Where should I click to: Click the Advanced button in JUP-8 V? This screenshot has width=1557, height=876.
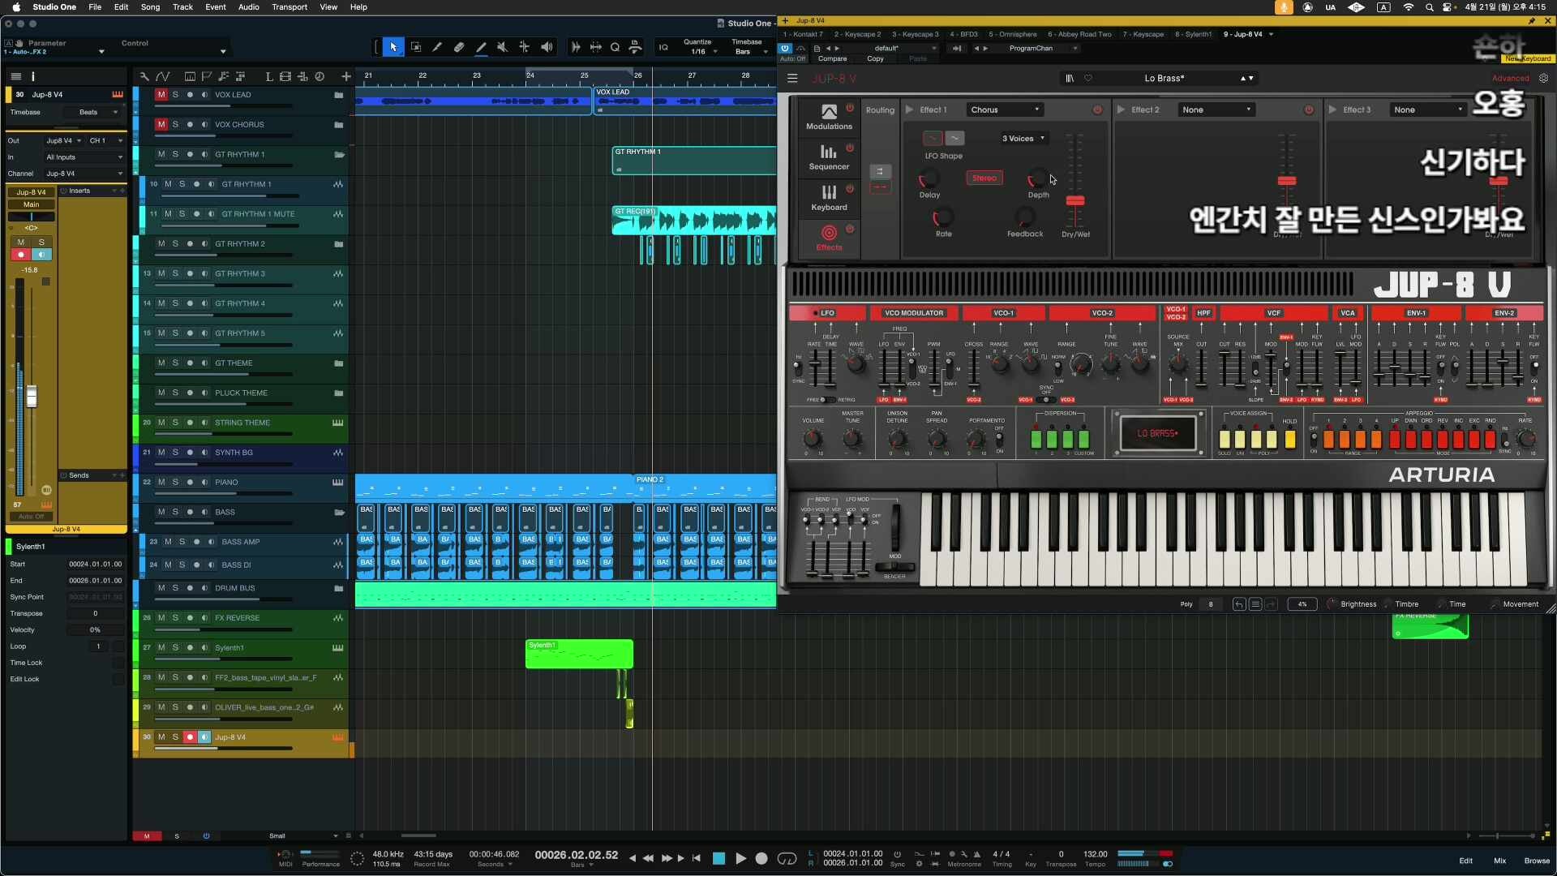(1510, 79)
